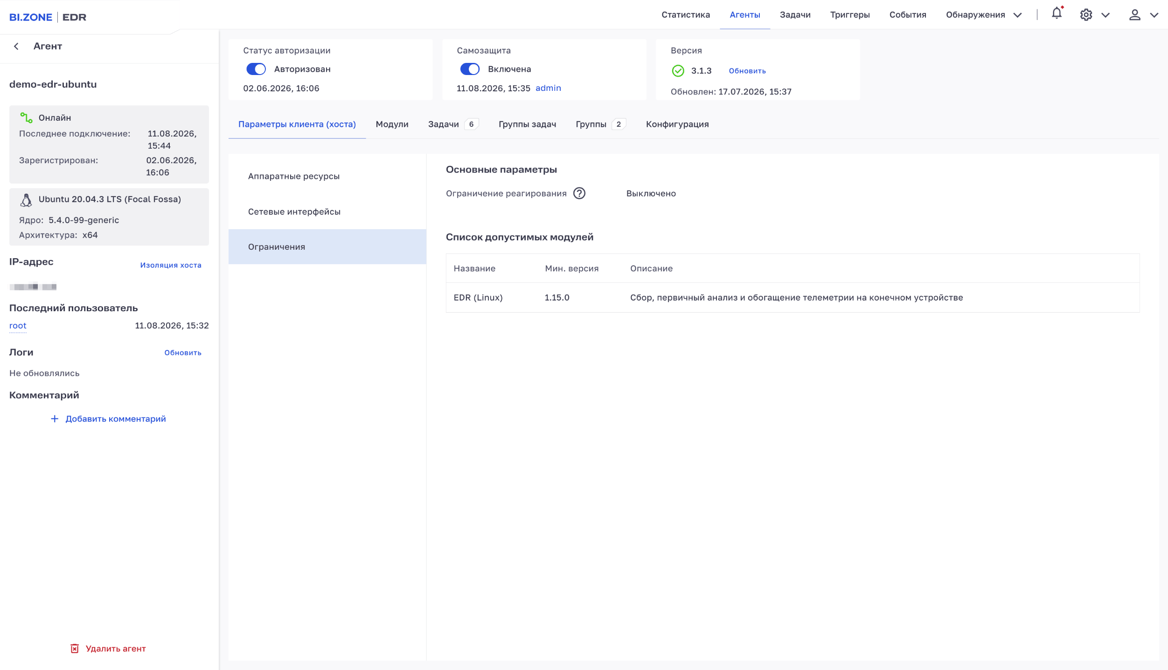Switch to the Конфигурация tab
This screenshot has width=1168, height=670.
(x=677, y=124)
